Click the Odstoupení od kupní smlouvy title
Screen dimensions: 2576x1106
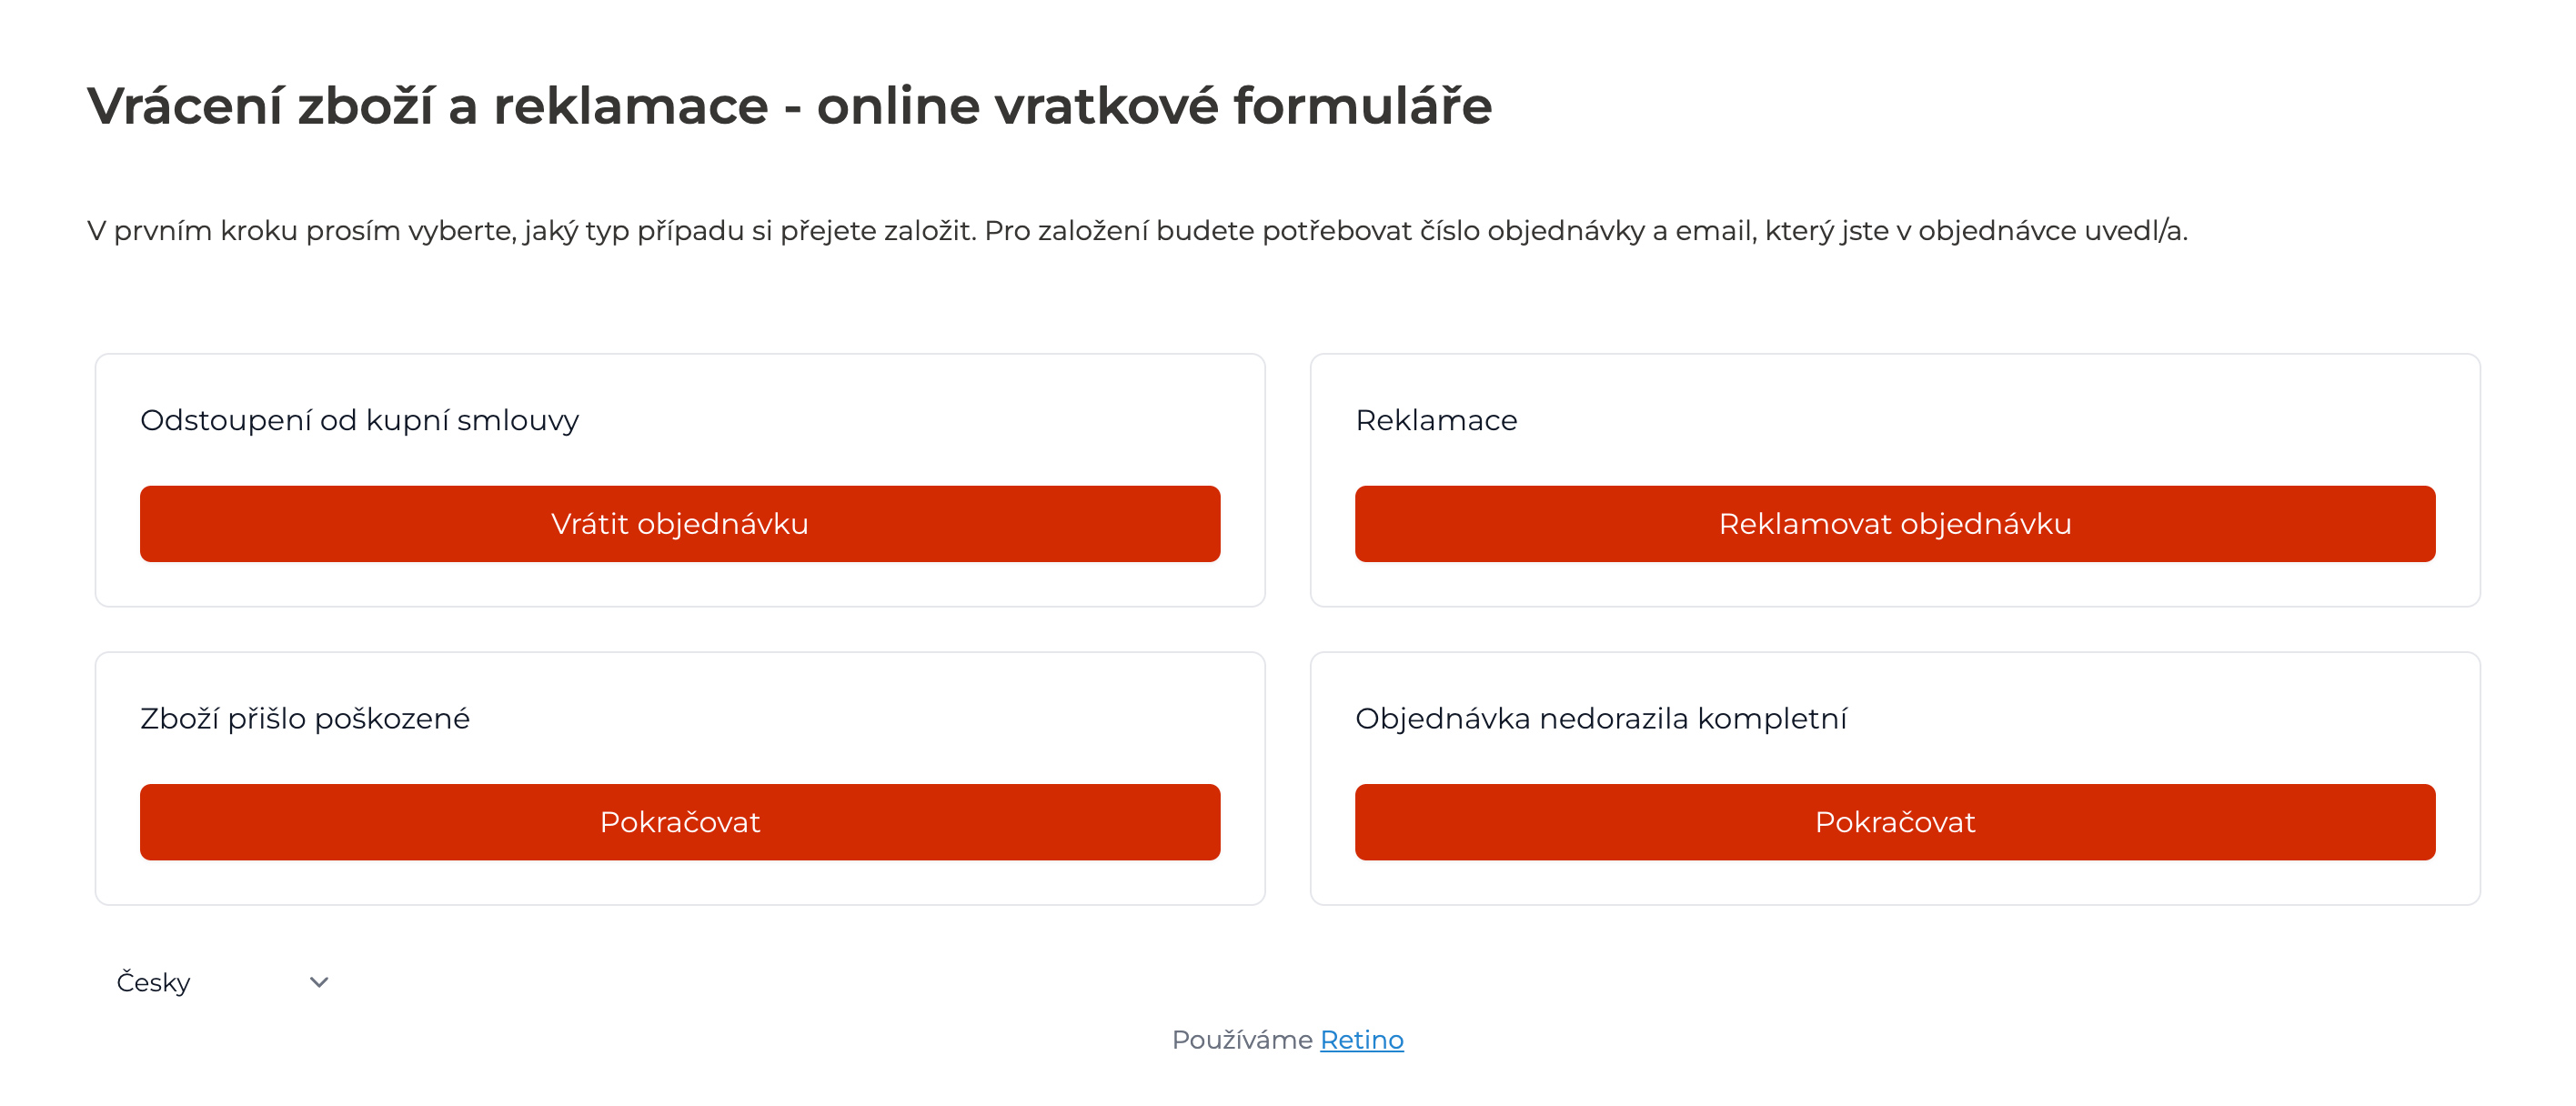click(359, 420)
